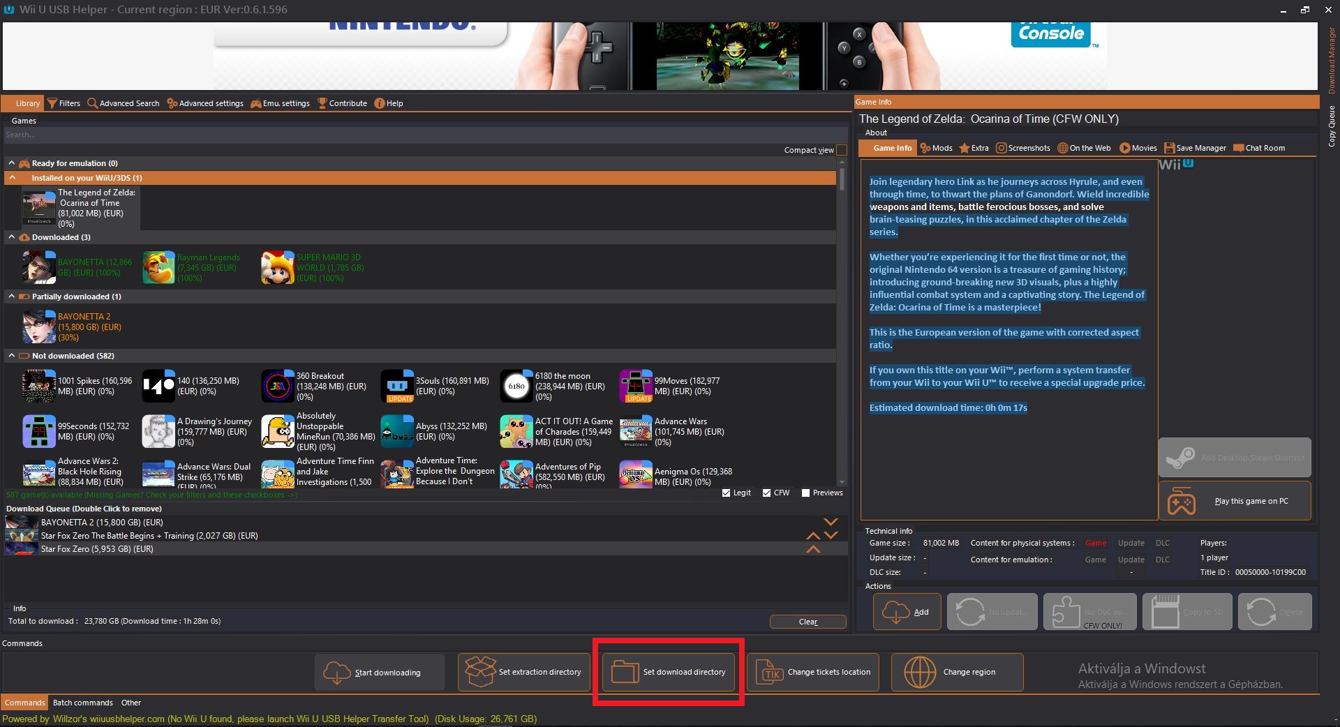
Task: Uncheck the CFW checkbox
Action: (x=766, y=493)
